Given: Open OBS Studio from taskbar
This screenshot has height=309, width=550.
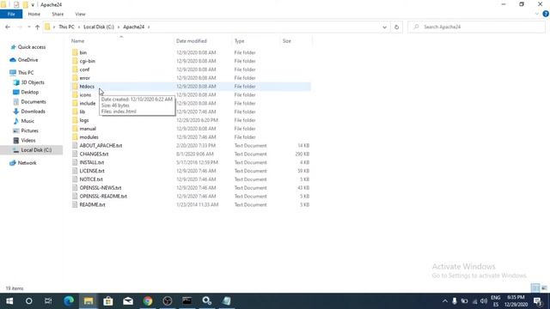Looking at the screenshot, I should click(168, 301).
